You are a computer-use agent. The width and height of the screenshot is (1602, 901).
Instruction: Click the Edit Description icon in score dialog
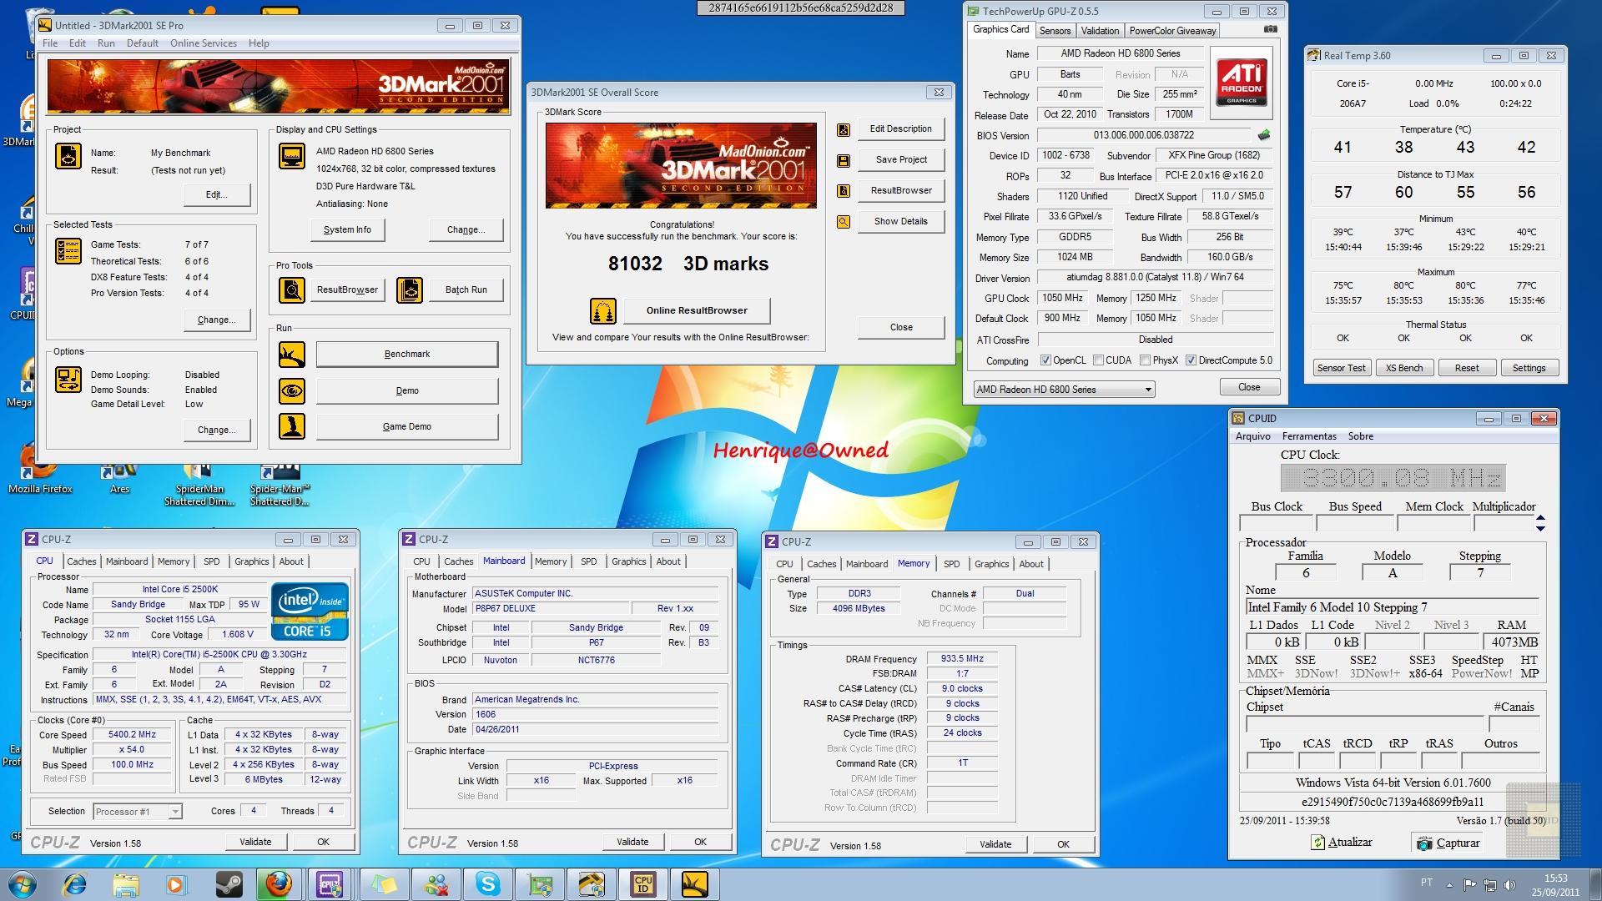click(844, 129)
